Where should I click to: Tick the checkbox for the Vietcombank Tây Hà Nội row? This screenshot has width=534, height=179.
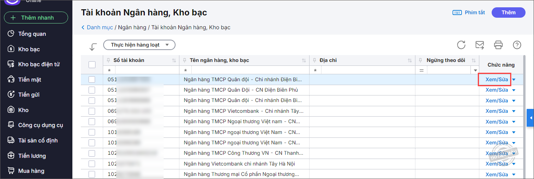point(92,164)
